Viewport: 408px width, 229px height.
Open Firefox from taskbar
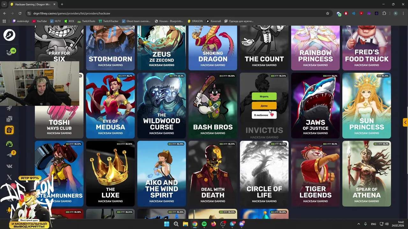[213, 224]
